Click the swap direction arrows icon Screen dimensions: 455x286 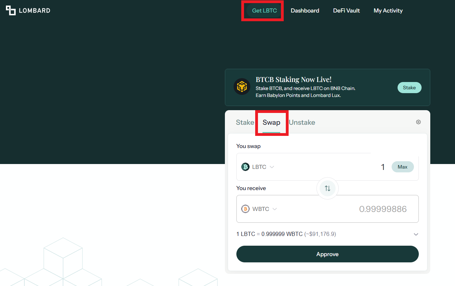point(328,188)
